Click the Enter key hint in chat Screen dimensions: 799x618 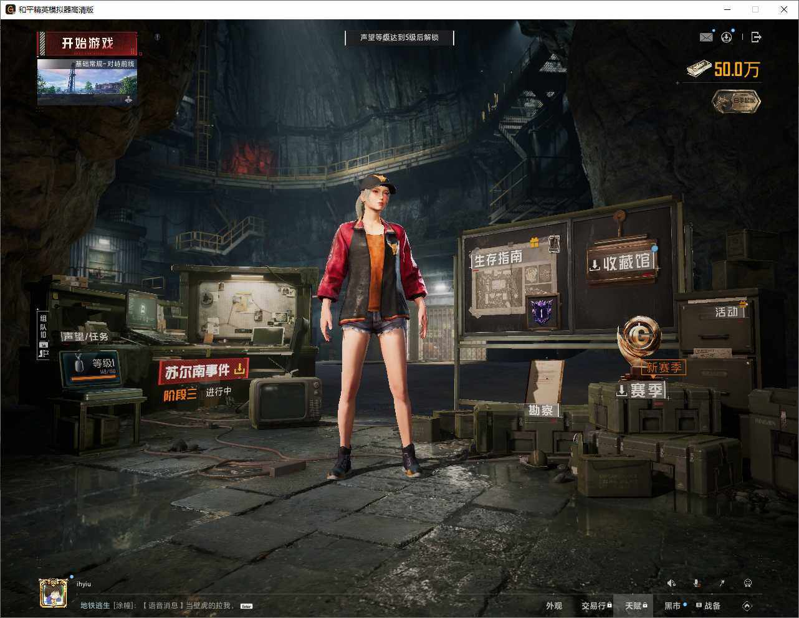[x=247, y=606]
